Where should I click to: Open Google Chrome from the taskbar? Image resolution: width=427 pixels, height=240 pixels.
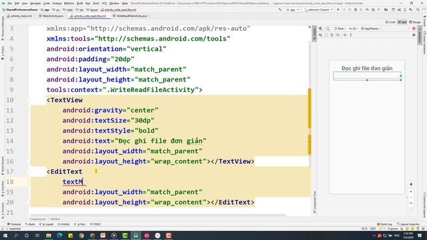click(81, 235)
